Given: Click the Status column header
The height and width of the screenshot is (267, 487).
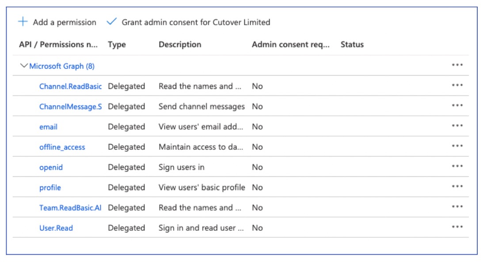Looking at the screenshot, I should (x=352, y=45).
